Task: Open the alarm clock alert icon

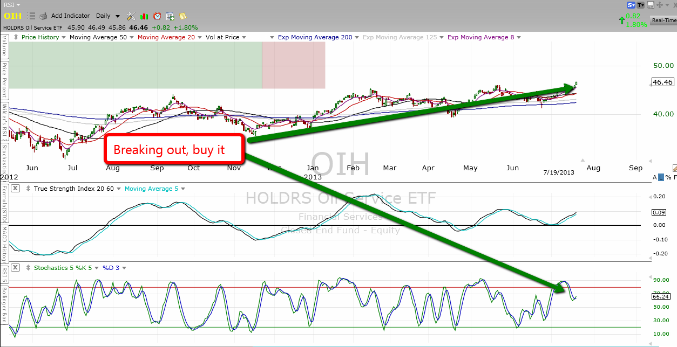Action: (157, 16)
